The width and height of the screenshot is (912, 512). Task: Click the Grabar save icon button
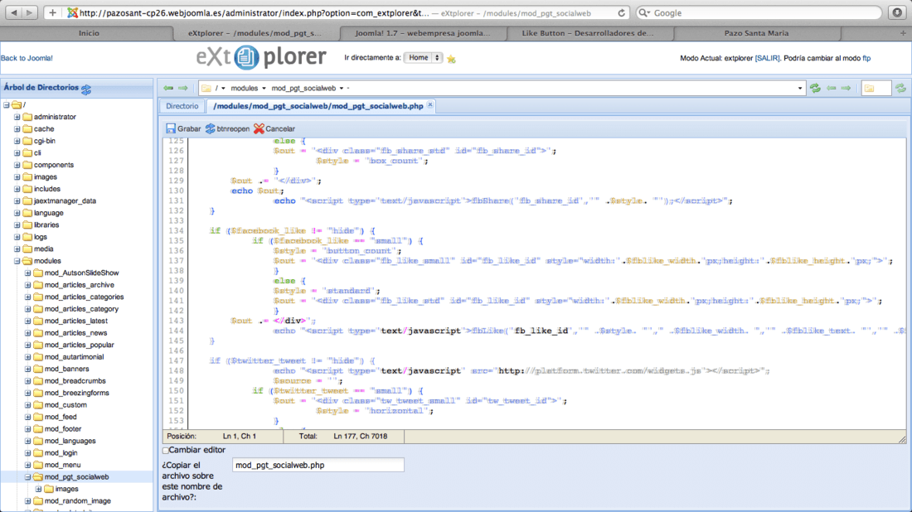tap(171, 128)
